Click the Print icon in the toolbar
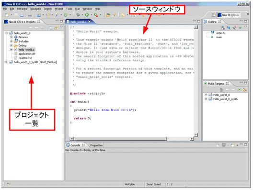This screenshot has width=253, height=190. point(22,15)
